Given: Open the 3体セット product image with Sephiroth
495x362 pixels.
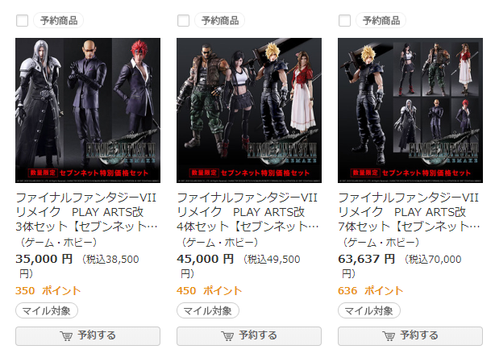Looking at the screenshot, I should point(88,110).
